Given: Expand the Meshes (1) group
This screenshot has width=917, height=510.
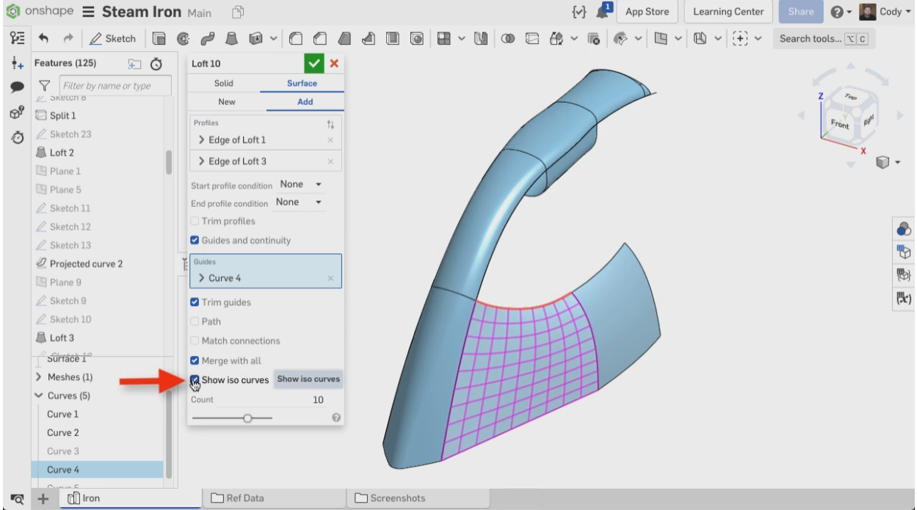Looking at the screenshot, I should [x=38, y=377].
